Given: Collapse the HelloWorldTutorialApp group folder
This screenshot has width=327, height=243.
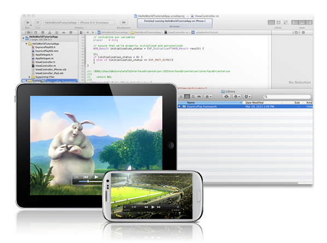Looking at the screenshot, I should tap(26, 44).
